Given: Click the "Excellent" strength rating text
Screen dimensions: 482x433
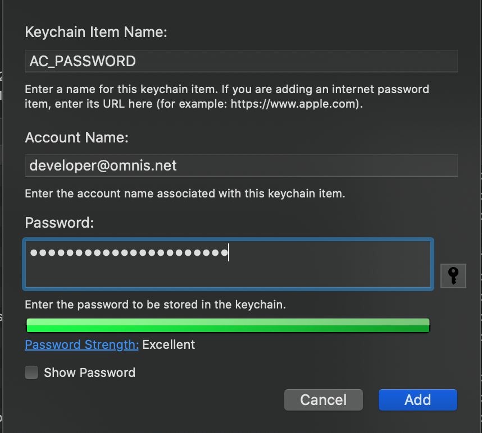Looking at the screenshot, I should (169, 344).
